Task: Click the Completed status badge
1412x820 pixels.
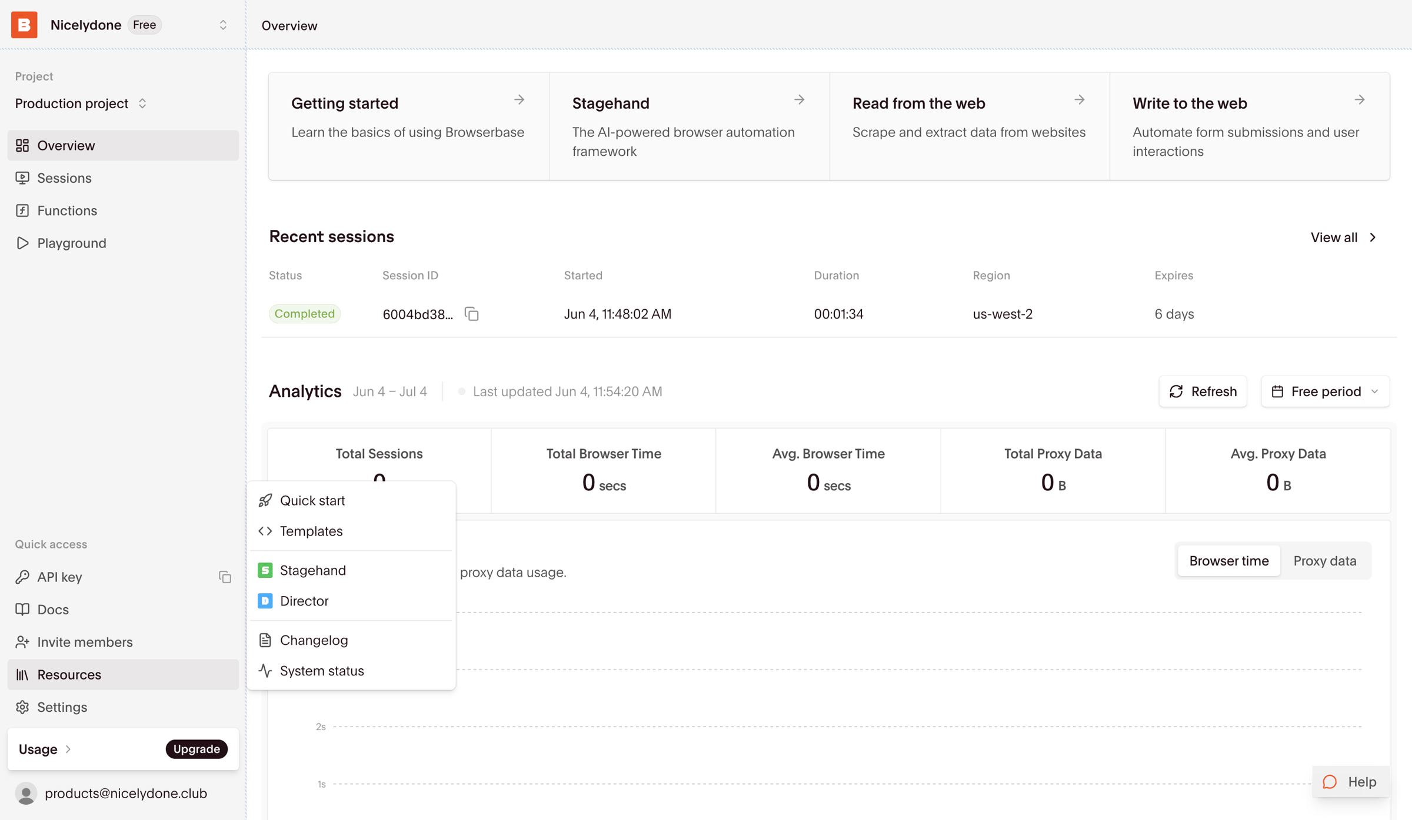Action: (305, 314)
